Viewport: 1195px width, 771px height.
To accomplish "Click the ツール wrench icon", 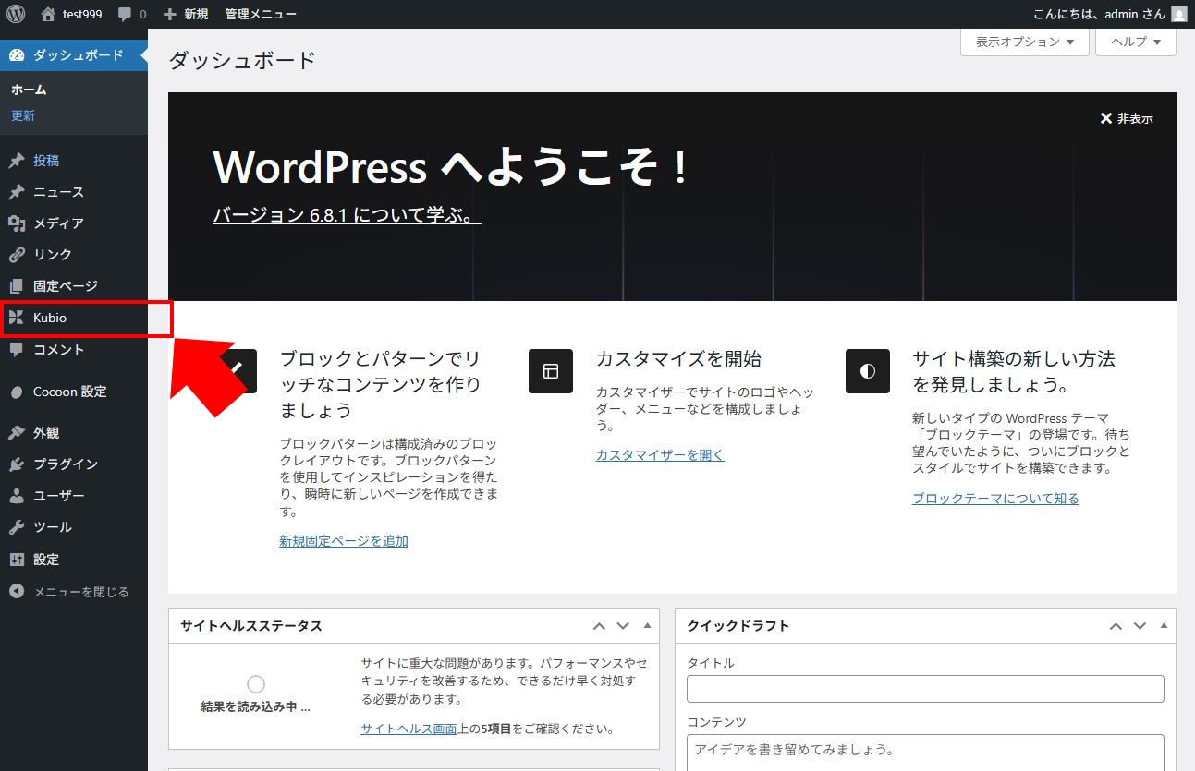I will pyautogui.click(x=17, y=527).
